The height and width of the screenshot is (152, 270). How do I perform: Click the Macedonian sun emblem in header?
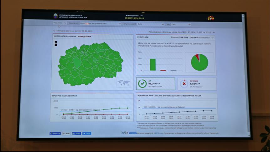click(210, 18)
